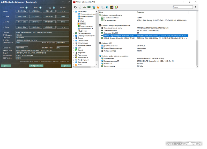Click the search field labeled Поиск
Image resolution: width=207 pixels, height=149 pixels.
pyautogui.click(x=183, y=7)
